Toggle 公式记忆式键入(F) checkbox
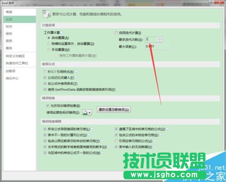Screen dimensions: 226x182 click(45, 78)
